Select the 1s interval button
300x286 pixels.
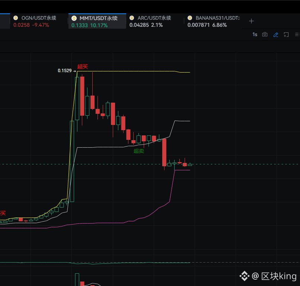(x=255, y=35)
